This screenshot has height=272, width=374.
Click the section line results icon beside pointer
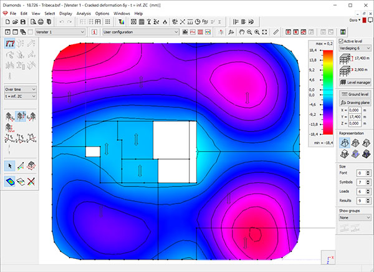[x=21, y=166]
